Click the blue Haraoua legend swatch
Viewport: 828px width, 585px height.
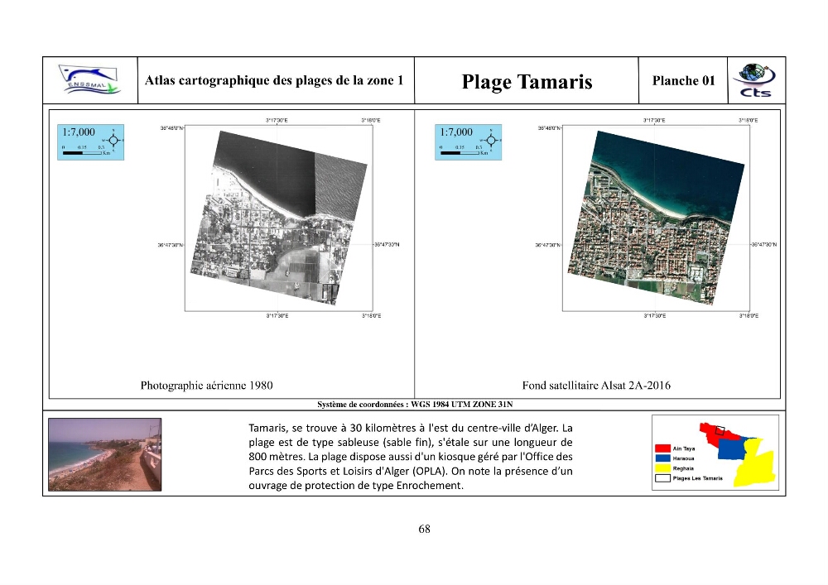[x=662, y=458]
